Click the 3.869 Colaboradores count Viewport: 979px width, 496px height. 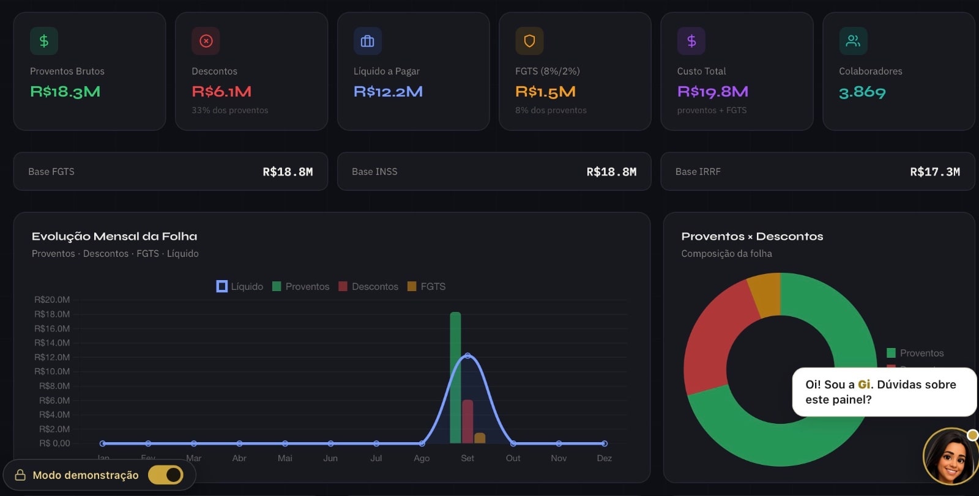coord(862,92)
